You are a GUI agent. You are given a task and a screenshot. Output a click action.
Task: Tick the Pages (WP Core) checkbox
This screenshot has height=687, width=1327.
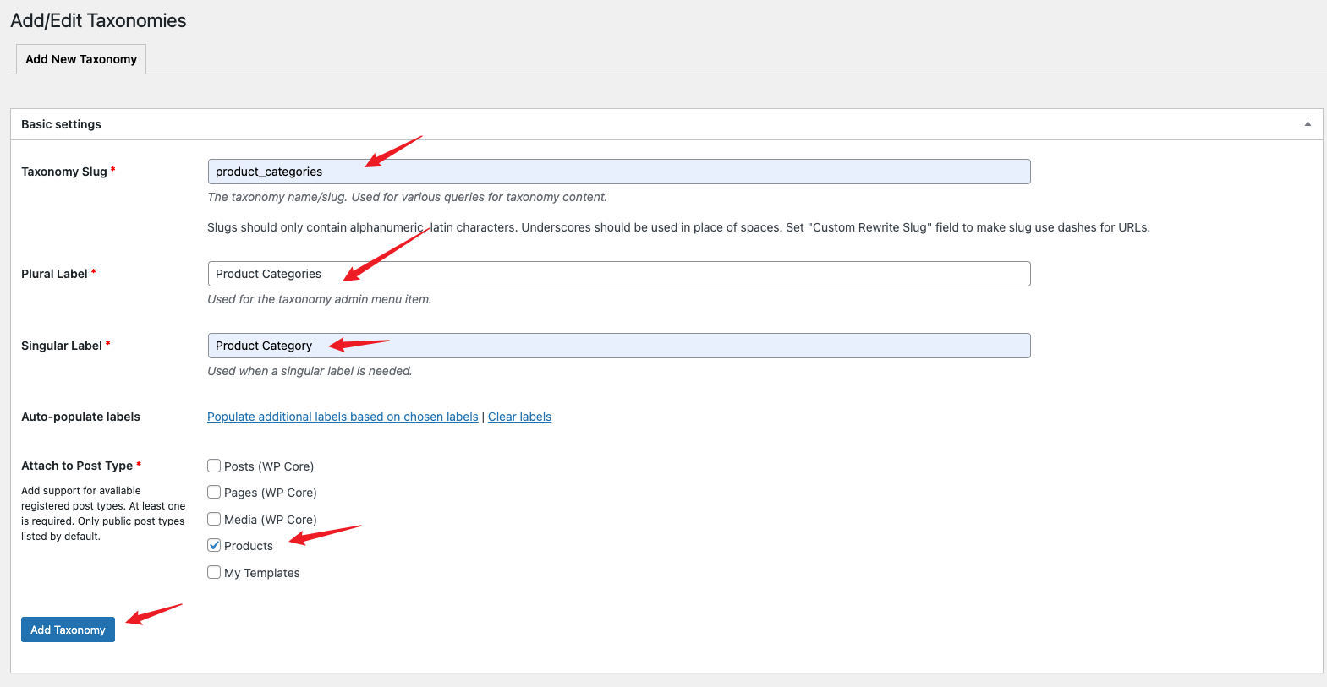click(214, 492)
